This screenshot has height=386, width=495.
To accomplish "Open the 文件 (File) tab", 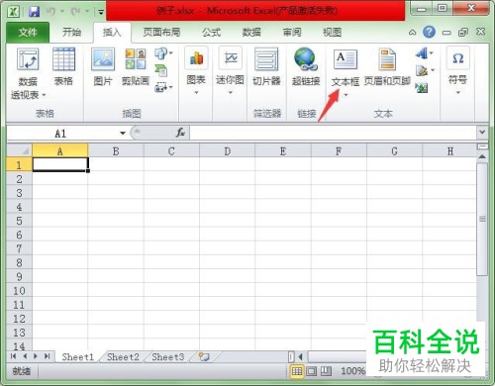I will pyautogui.click(x=28, y=33).
